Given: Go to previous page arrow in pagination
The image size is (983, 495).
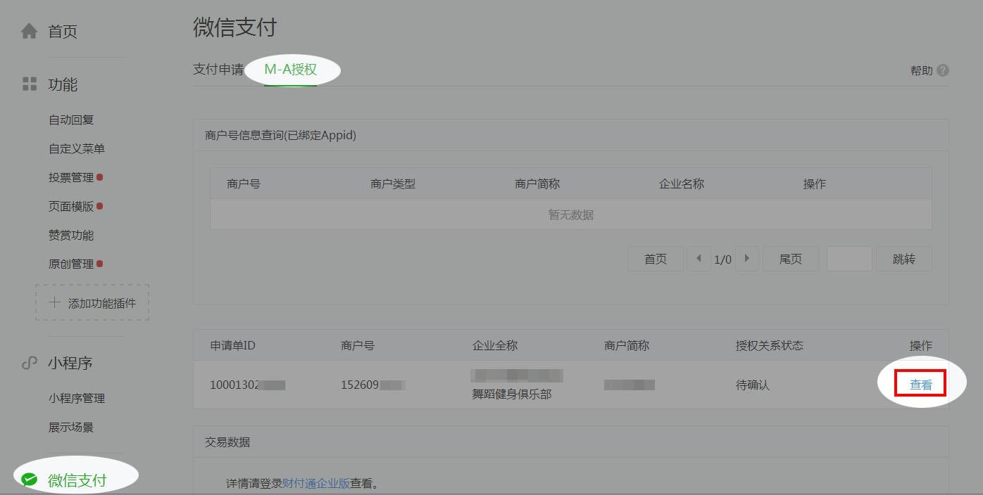Looking at the screenshot, I should [699, 259].
